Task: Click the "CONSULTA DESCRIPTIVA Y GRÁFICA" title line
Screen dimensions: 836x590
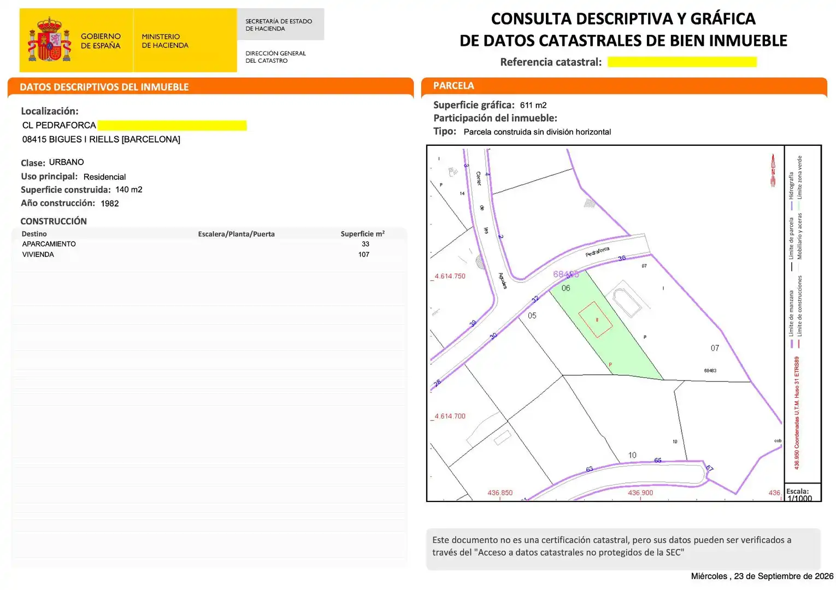Action: [x=623, y=19]
